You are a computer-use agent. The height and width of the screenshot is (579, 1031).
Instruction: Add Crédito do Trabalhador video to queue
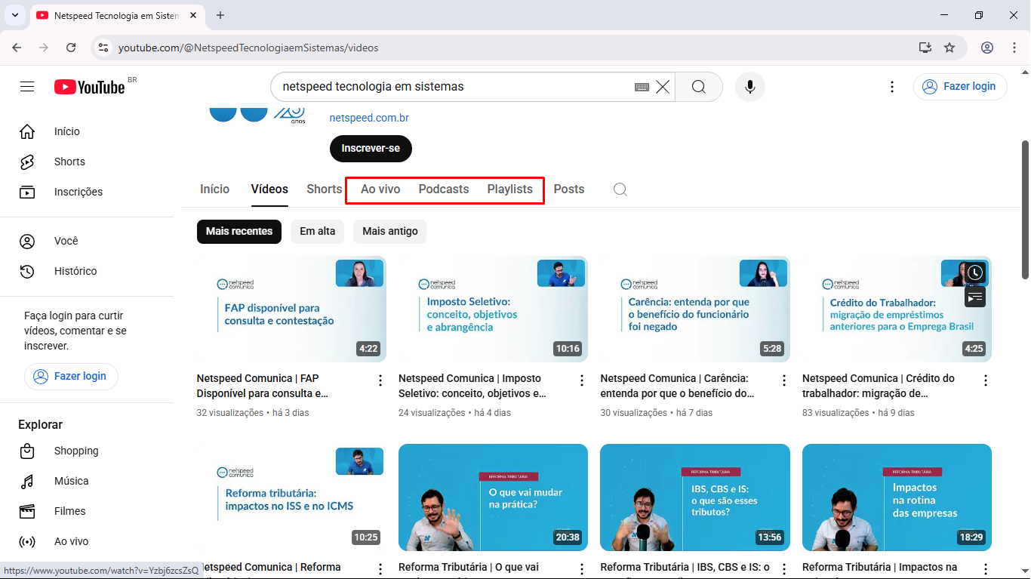pyautogui.click(x=975, y=297)
